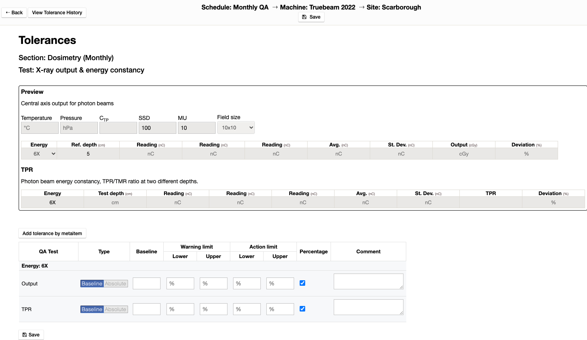Click the TPR Baseline value field
587x340 pixels.
point(147,309)
